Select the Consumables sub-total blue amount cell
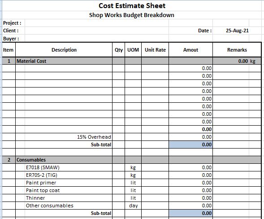Image resolution: width=264 pixels, height=219 pixels. pos(191,213)
